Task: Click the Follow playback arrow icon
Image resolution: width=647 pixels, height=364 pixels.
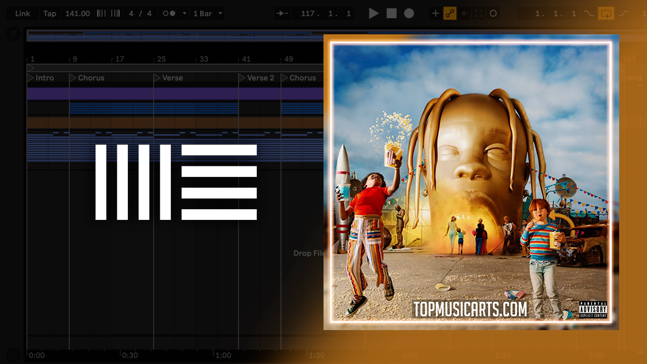Action: click(x=283, y=14)
